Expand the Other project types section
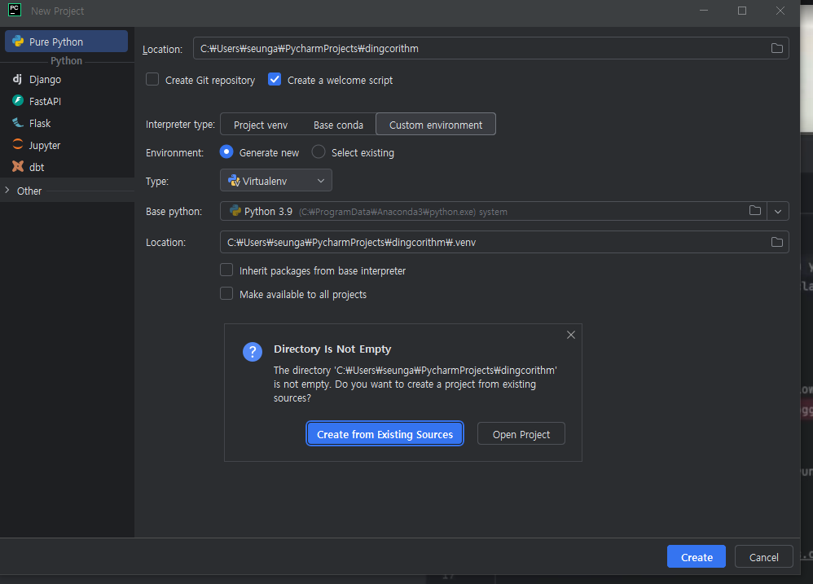813x584 pixels. tap(7, 191)
